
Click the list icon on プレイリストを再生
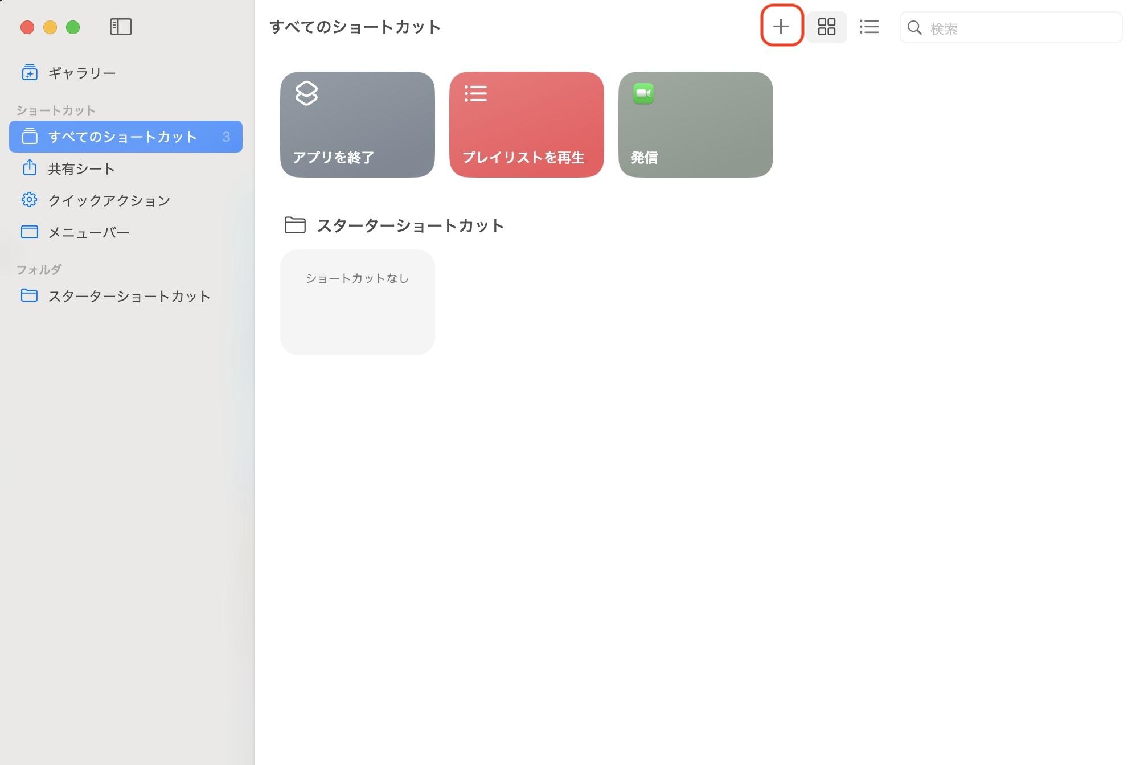(x=475, y=93)
